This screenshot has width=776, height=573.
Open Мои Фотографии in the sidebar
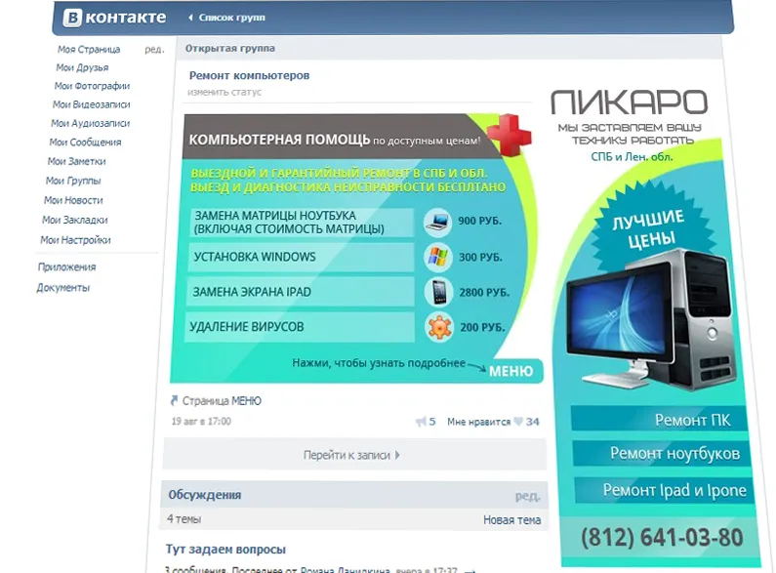tap(92, 86)
